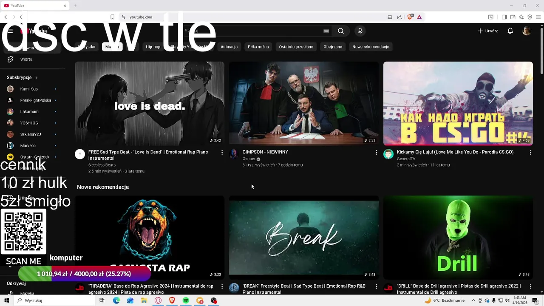Viewport: 544px width, 306px height.
Task: Click the taskbar clock showing 1:43 AM
Action: 520,300
